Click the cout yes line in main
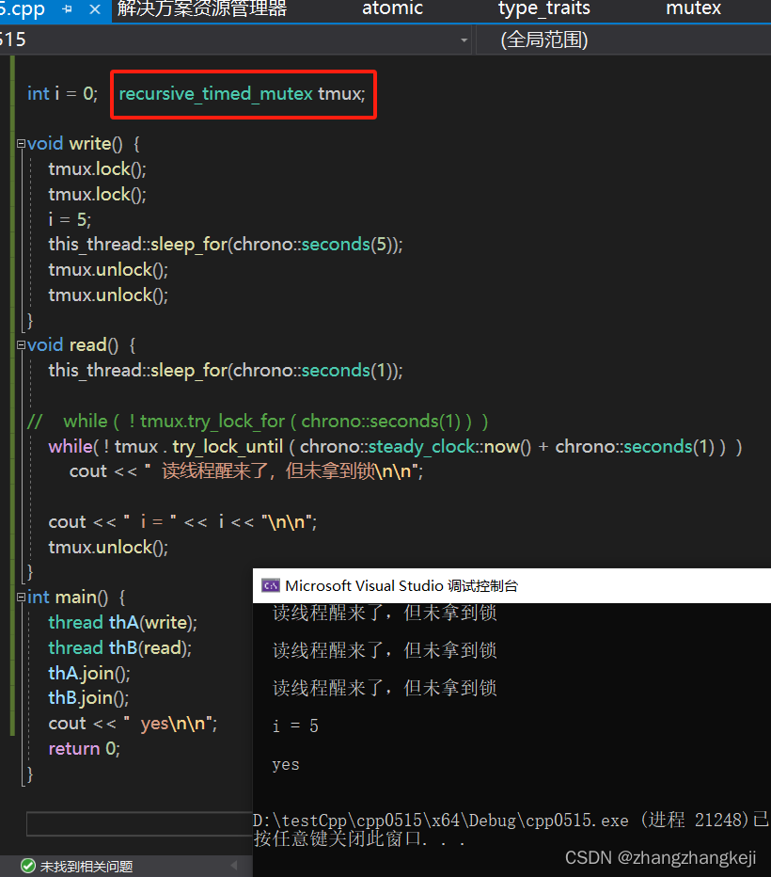 133,724
